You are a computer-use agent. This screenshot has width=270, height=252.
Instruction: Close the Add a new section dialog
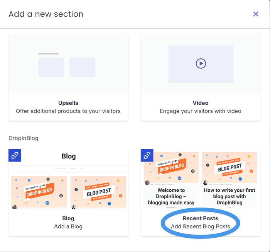point(255,14)
